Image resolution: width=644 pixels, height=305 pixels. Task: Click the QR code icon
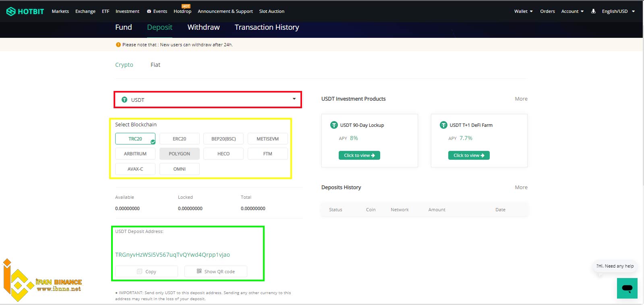point(199,271)
